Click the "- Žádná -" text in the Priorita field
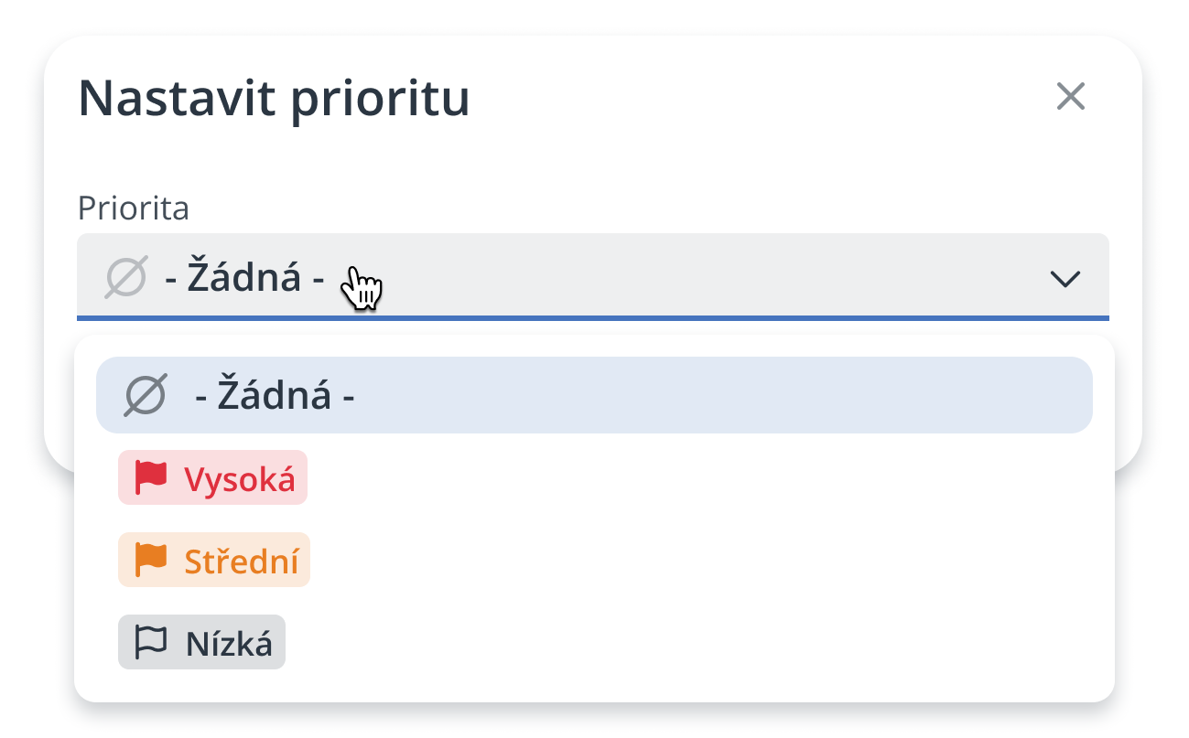 244,278
